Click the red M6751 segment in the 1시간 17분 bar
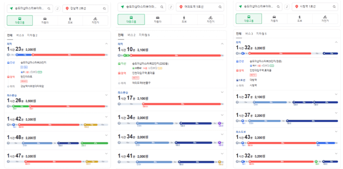This screenshot has height=169, width=343. pos(181,104)
